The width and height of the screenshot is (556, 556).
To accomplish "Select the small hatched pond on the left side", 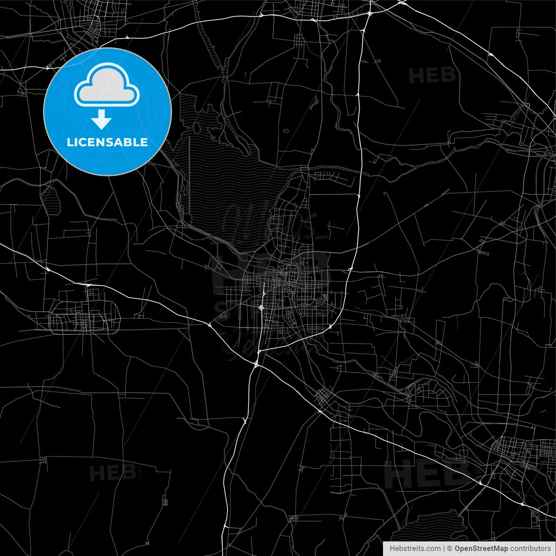I will (50, 200).
